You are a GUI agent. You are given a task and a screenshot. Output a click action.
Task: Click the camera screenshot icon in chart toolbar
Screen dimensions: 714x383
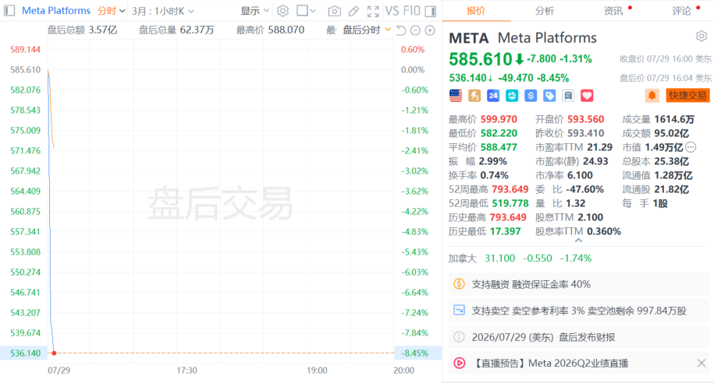point(334,11)
